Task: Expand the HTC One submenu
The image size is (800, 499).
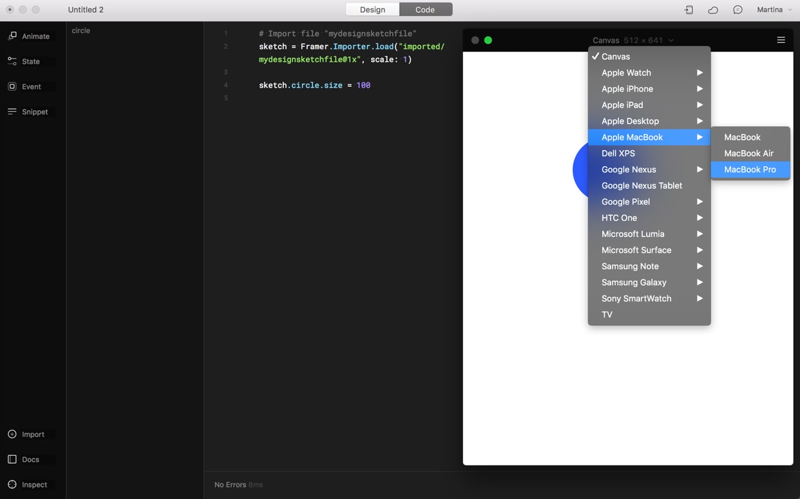Action: click(x=649, y=218)
